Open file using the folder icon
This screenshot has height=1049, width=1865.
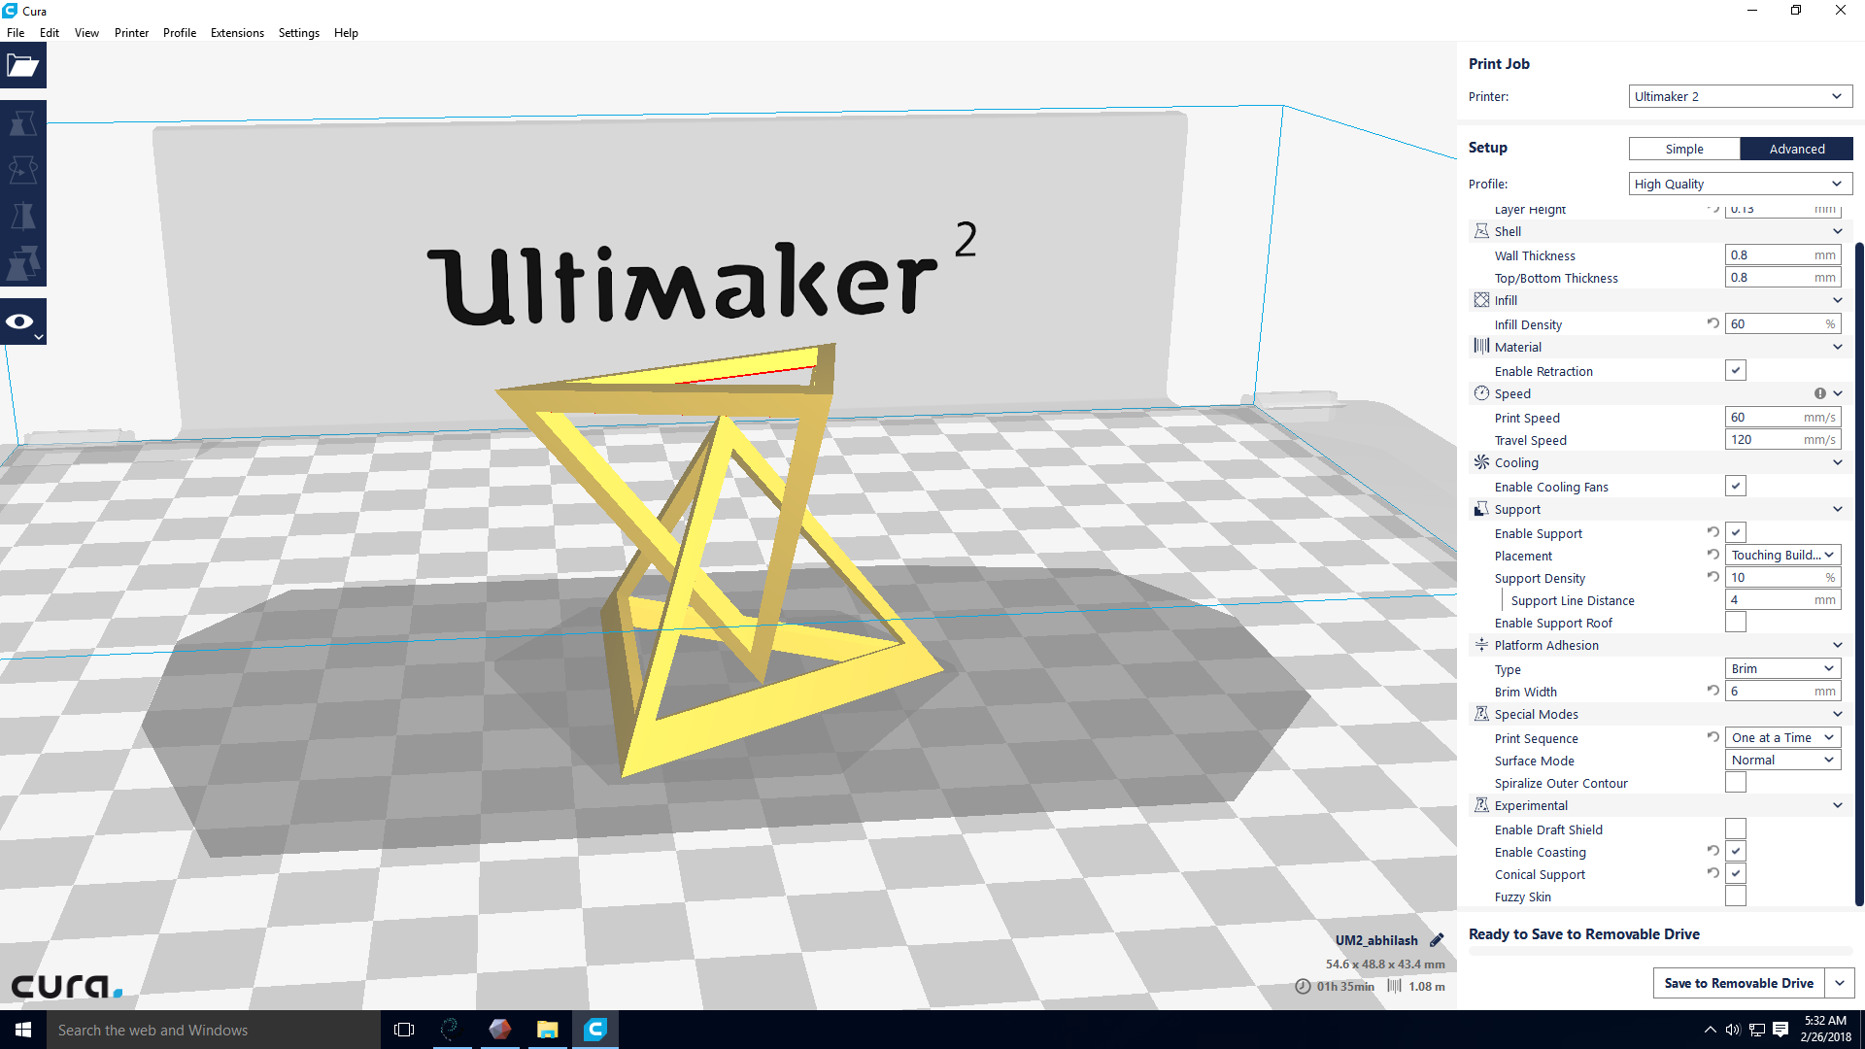coord(23,66)
